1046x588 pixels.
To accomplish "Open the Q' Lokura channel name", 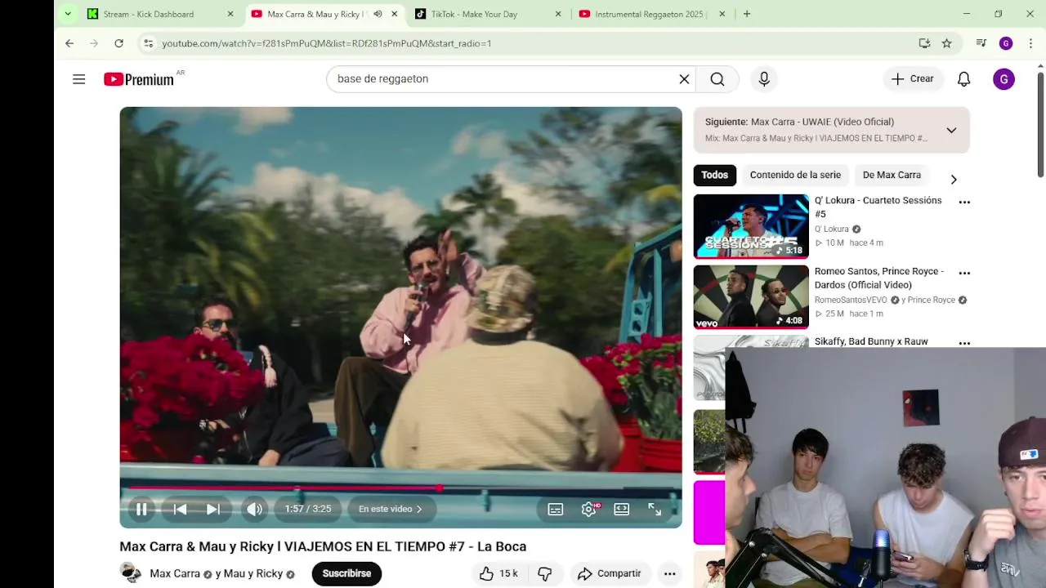I will point(832,229).
